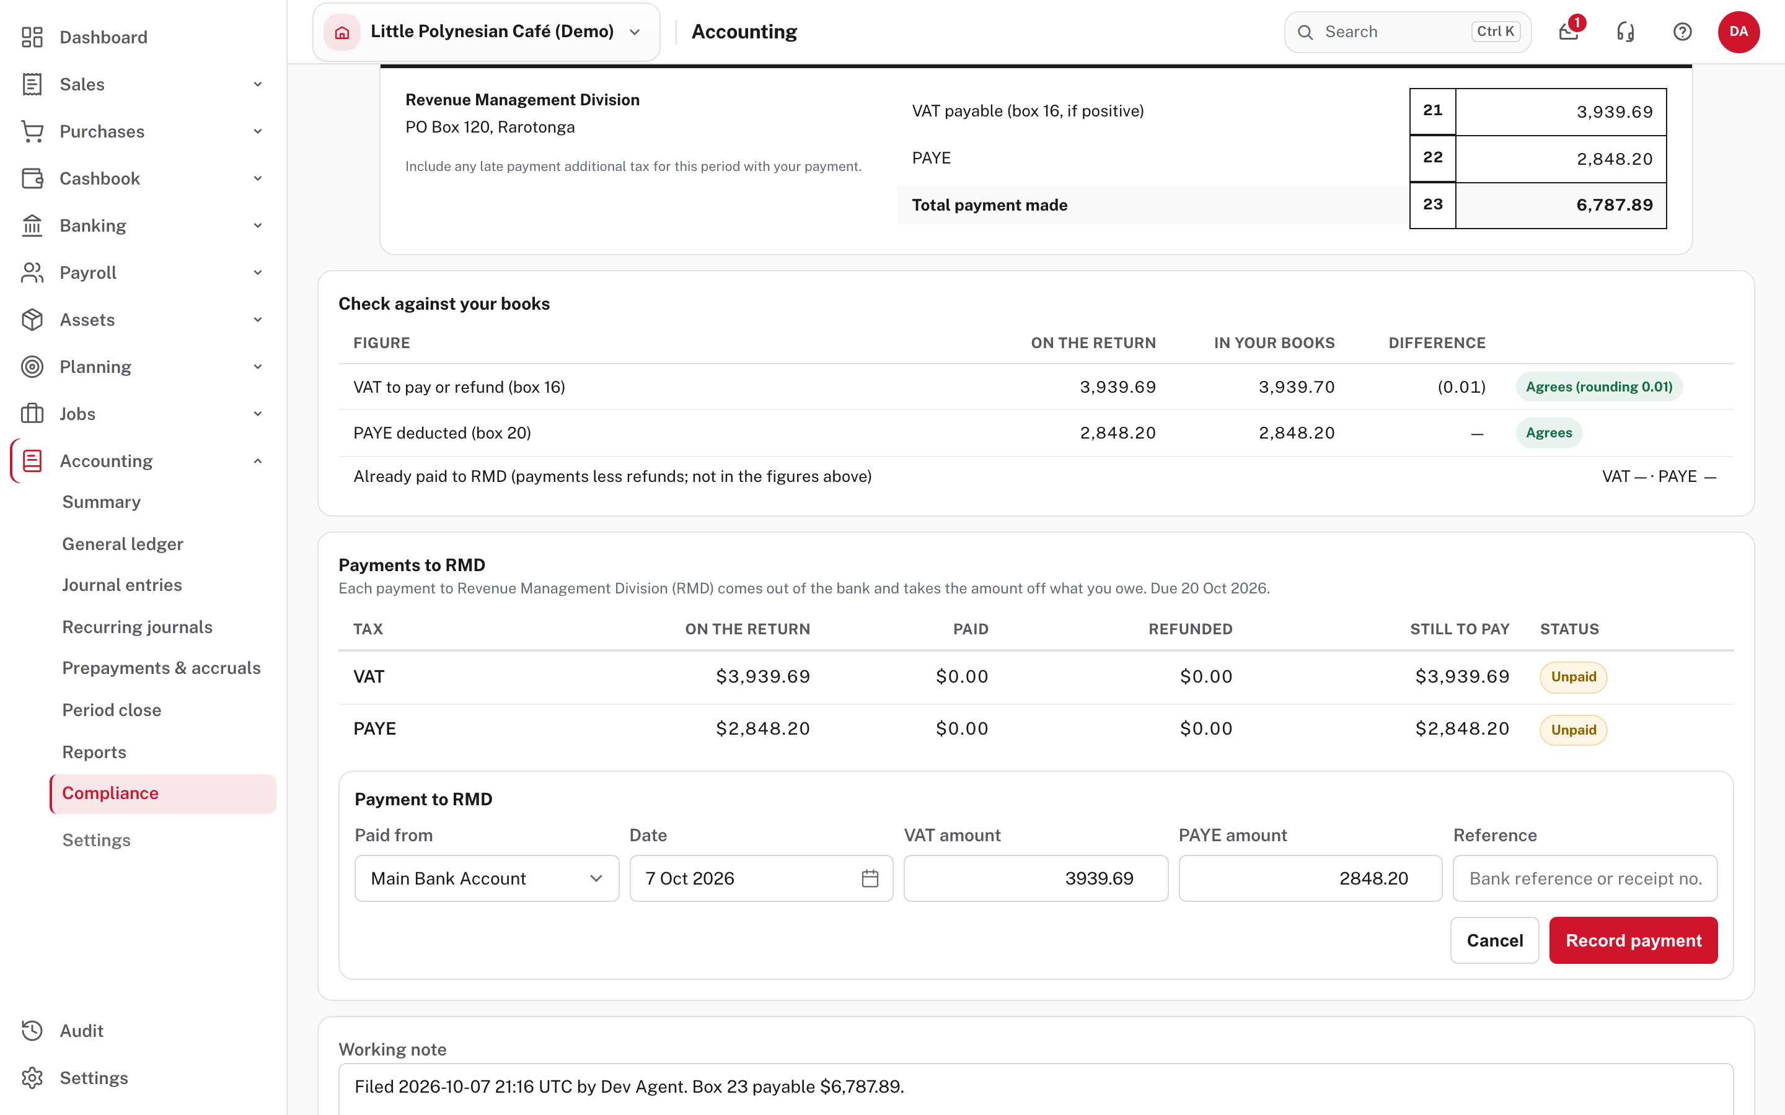The height and width of the screenshot is (1115, 1785).
Task: Open Period close submenu item
Action: 112,709
